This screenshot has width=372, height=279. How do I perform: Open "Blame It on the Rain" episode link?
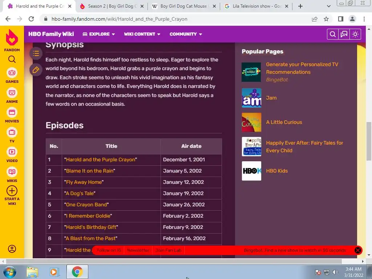(x=90, y=171)
